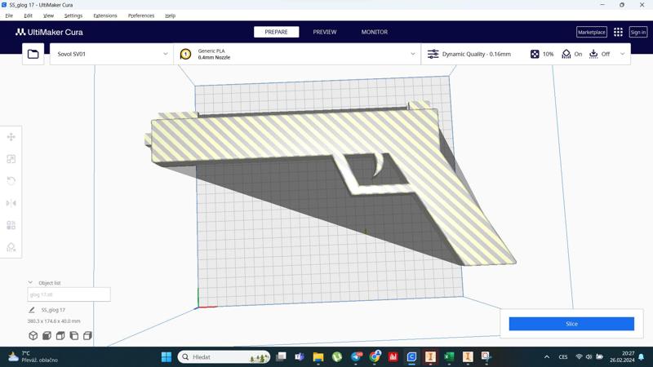Open the Preferences menu
The width and height of the screenshot is (653, 367).
[x=140, y=15]
